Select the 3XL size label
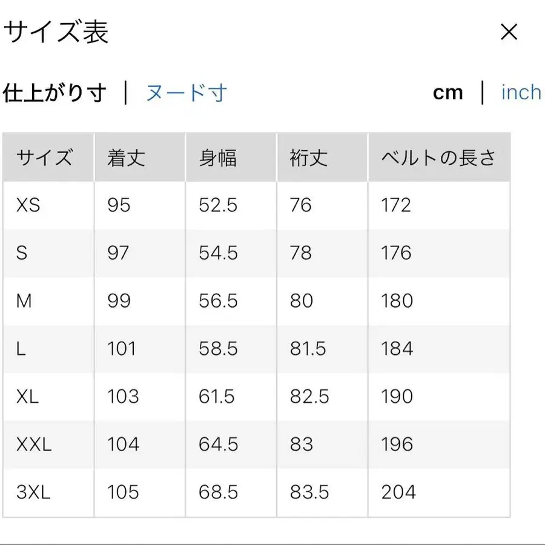 [31, 492]
